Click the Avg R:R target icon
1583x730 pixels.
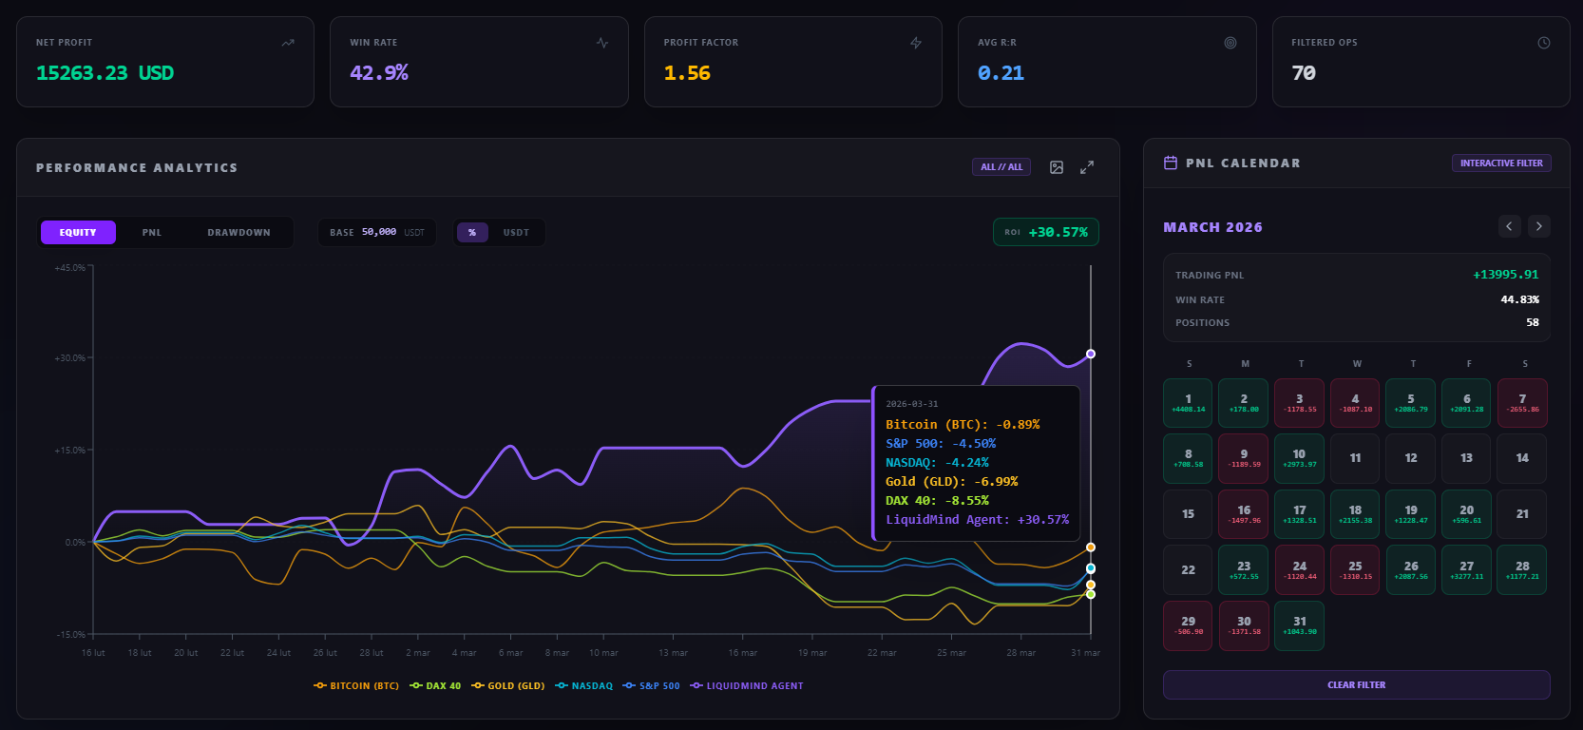(1230, 43)
